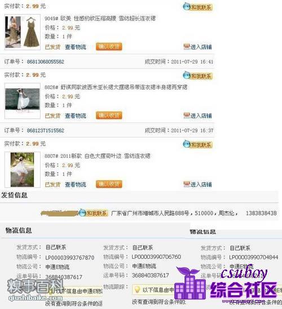Open order number 86813068055582 link
This screenshot has width=282, height=309.
(46, 61)
